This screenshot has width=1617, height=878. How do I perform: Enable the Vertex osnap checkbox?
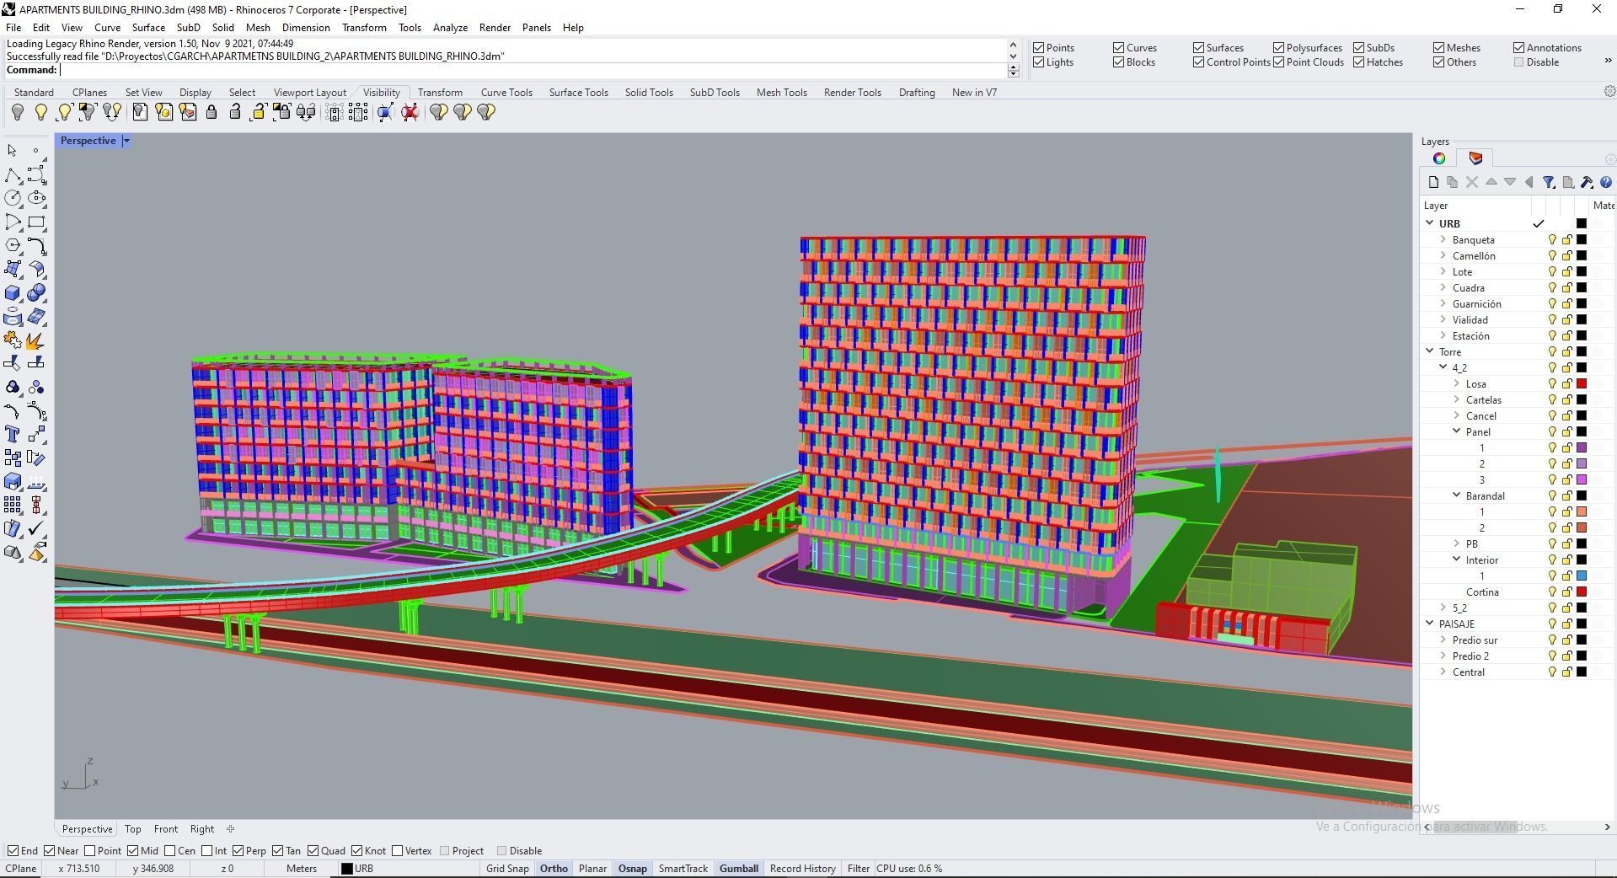(x=397, y=851)
